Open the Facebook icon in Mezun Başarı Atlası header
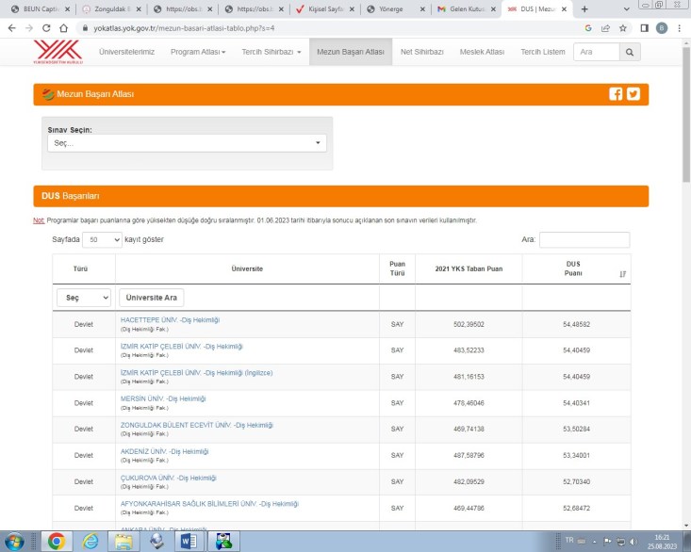The image size is (691, 552). point(616,93)
